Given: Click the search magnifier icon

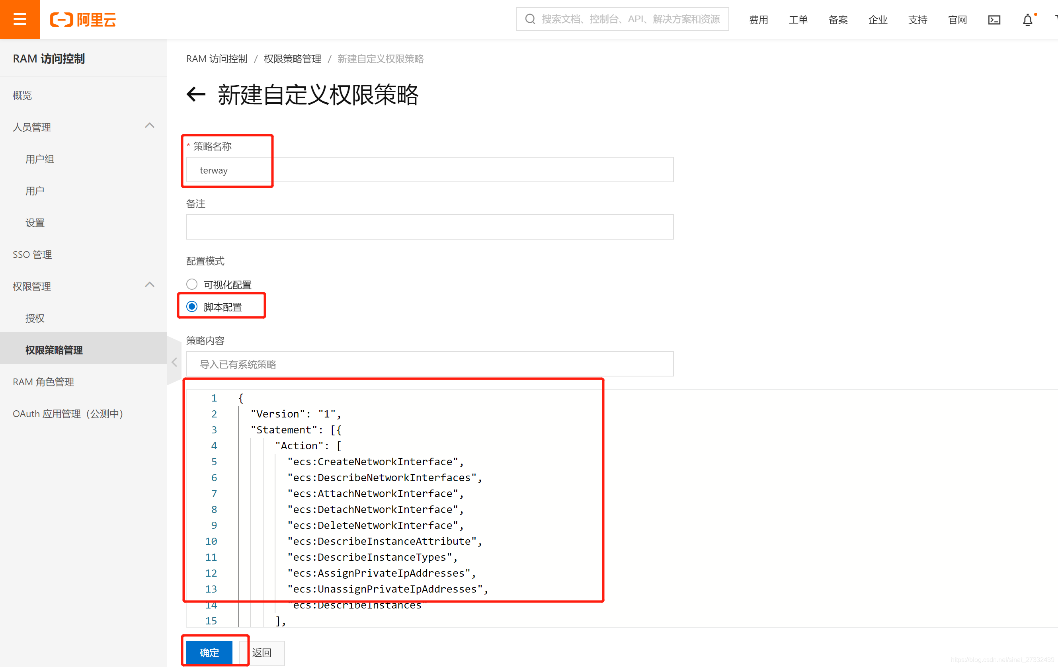Looking at the screenshot, I should click(x=530, y=20).
